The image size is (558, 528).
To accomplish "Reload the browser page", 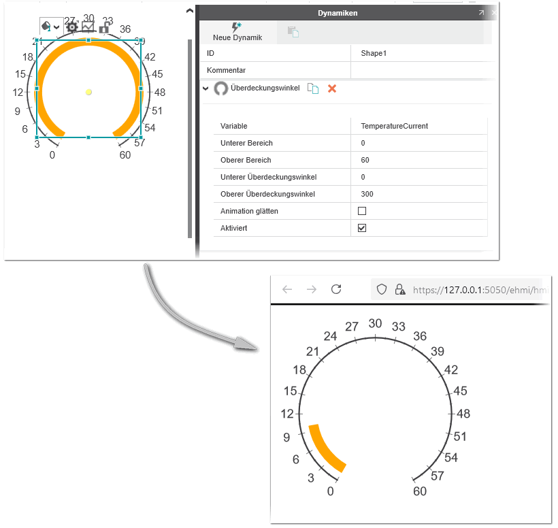I will tap(335, 290).
